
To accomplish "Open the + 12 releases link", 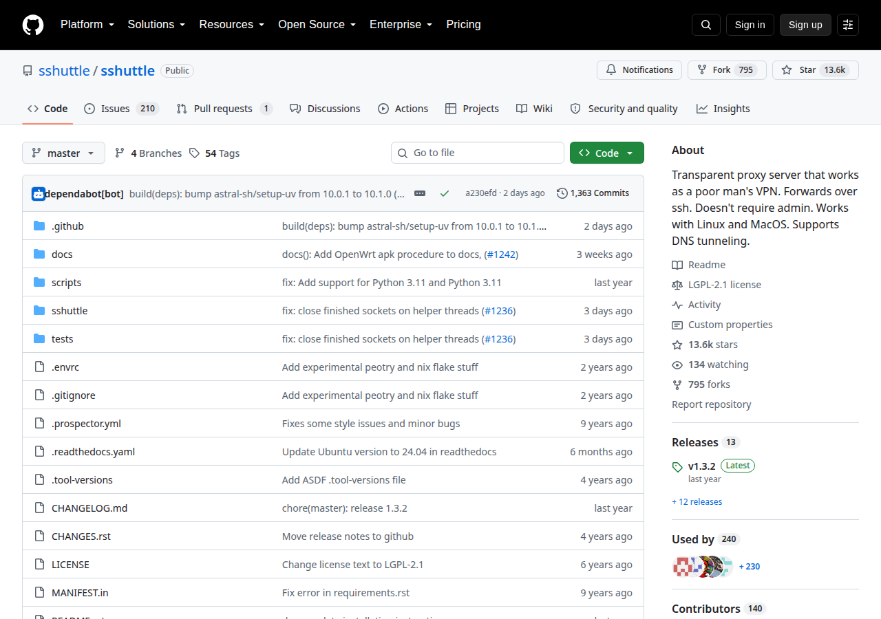I will 697,502.
